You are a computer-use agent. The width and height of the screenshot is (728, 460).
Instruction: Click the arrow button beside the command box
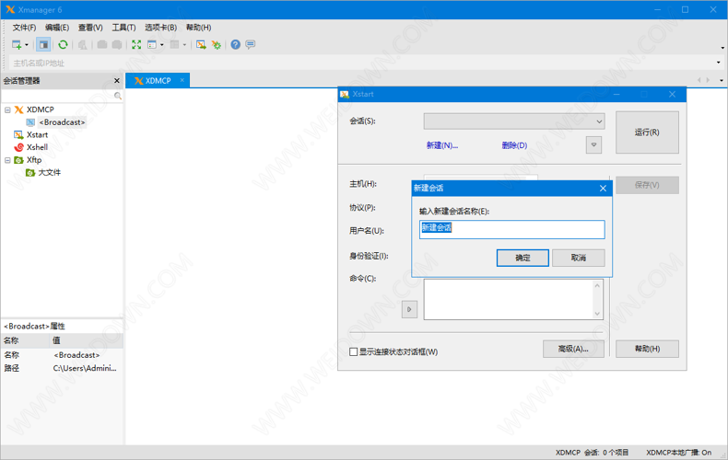pyautogui.click(x=409, y=309)
